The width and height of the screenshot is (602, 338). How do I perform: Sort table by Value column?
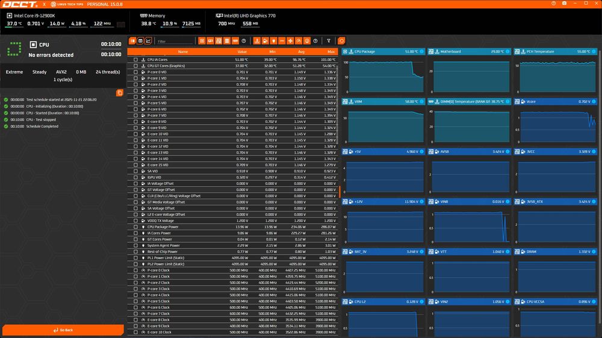(x=242, y=51)
